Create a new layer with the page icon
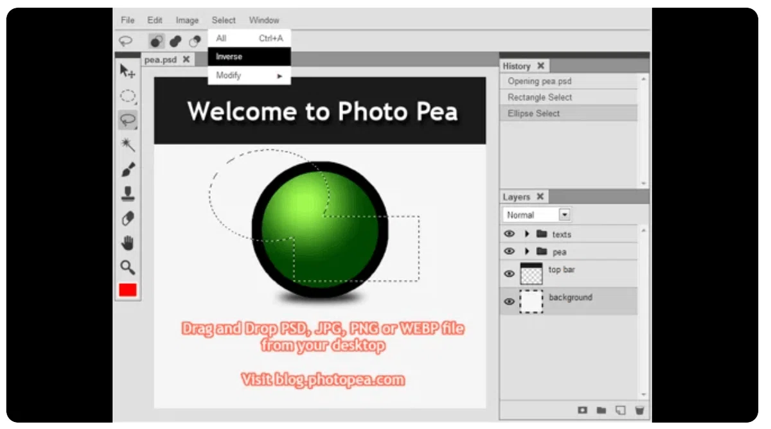The height and width of the screenshot is (429, 771). pos(620,410)
